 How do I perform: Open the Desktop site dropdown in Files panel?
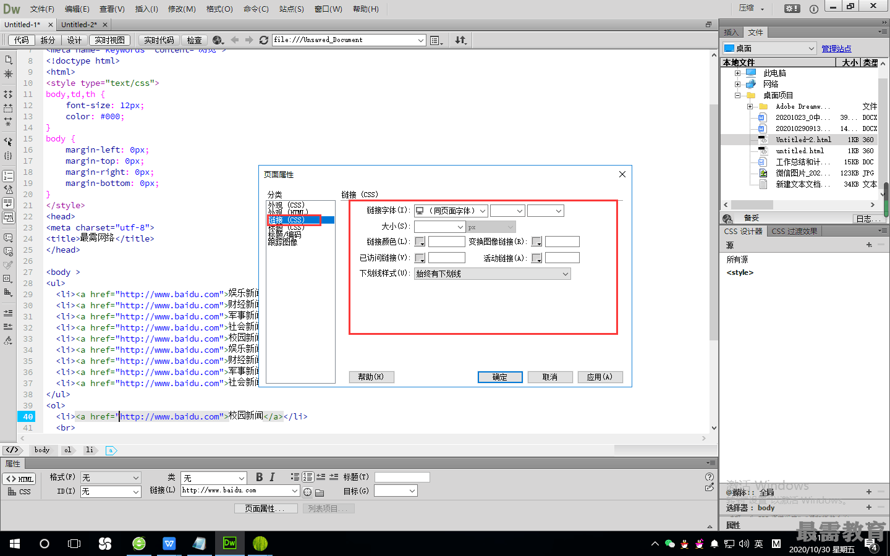pyautogui.click(x=769, y=48)
